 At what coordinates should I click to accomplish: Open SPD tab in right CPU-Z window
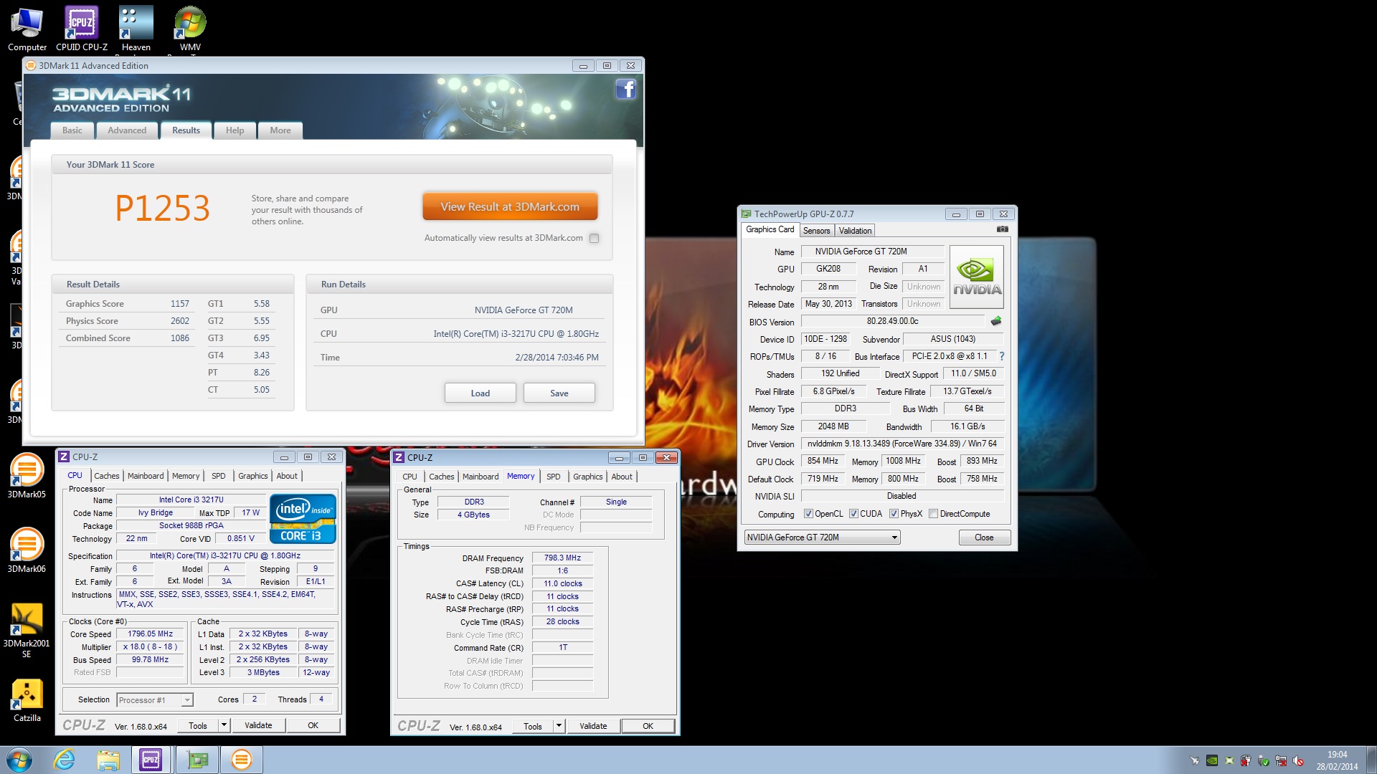click(x=553, y=477)
